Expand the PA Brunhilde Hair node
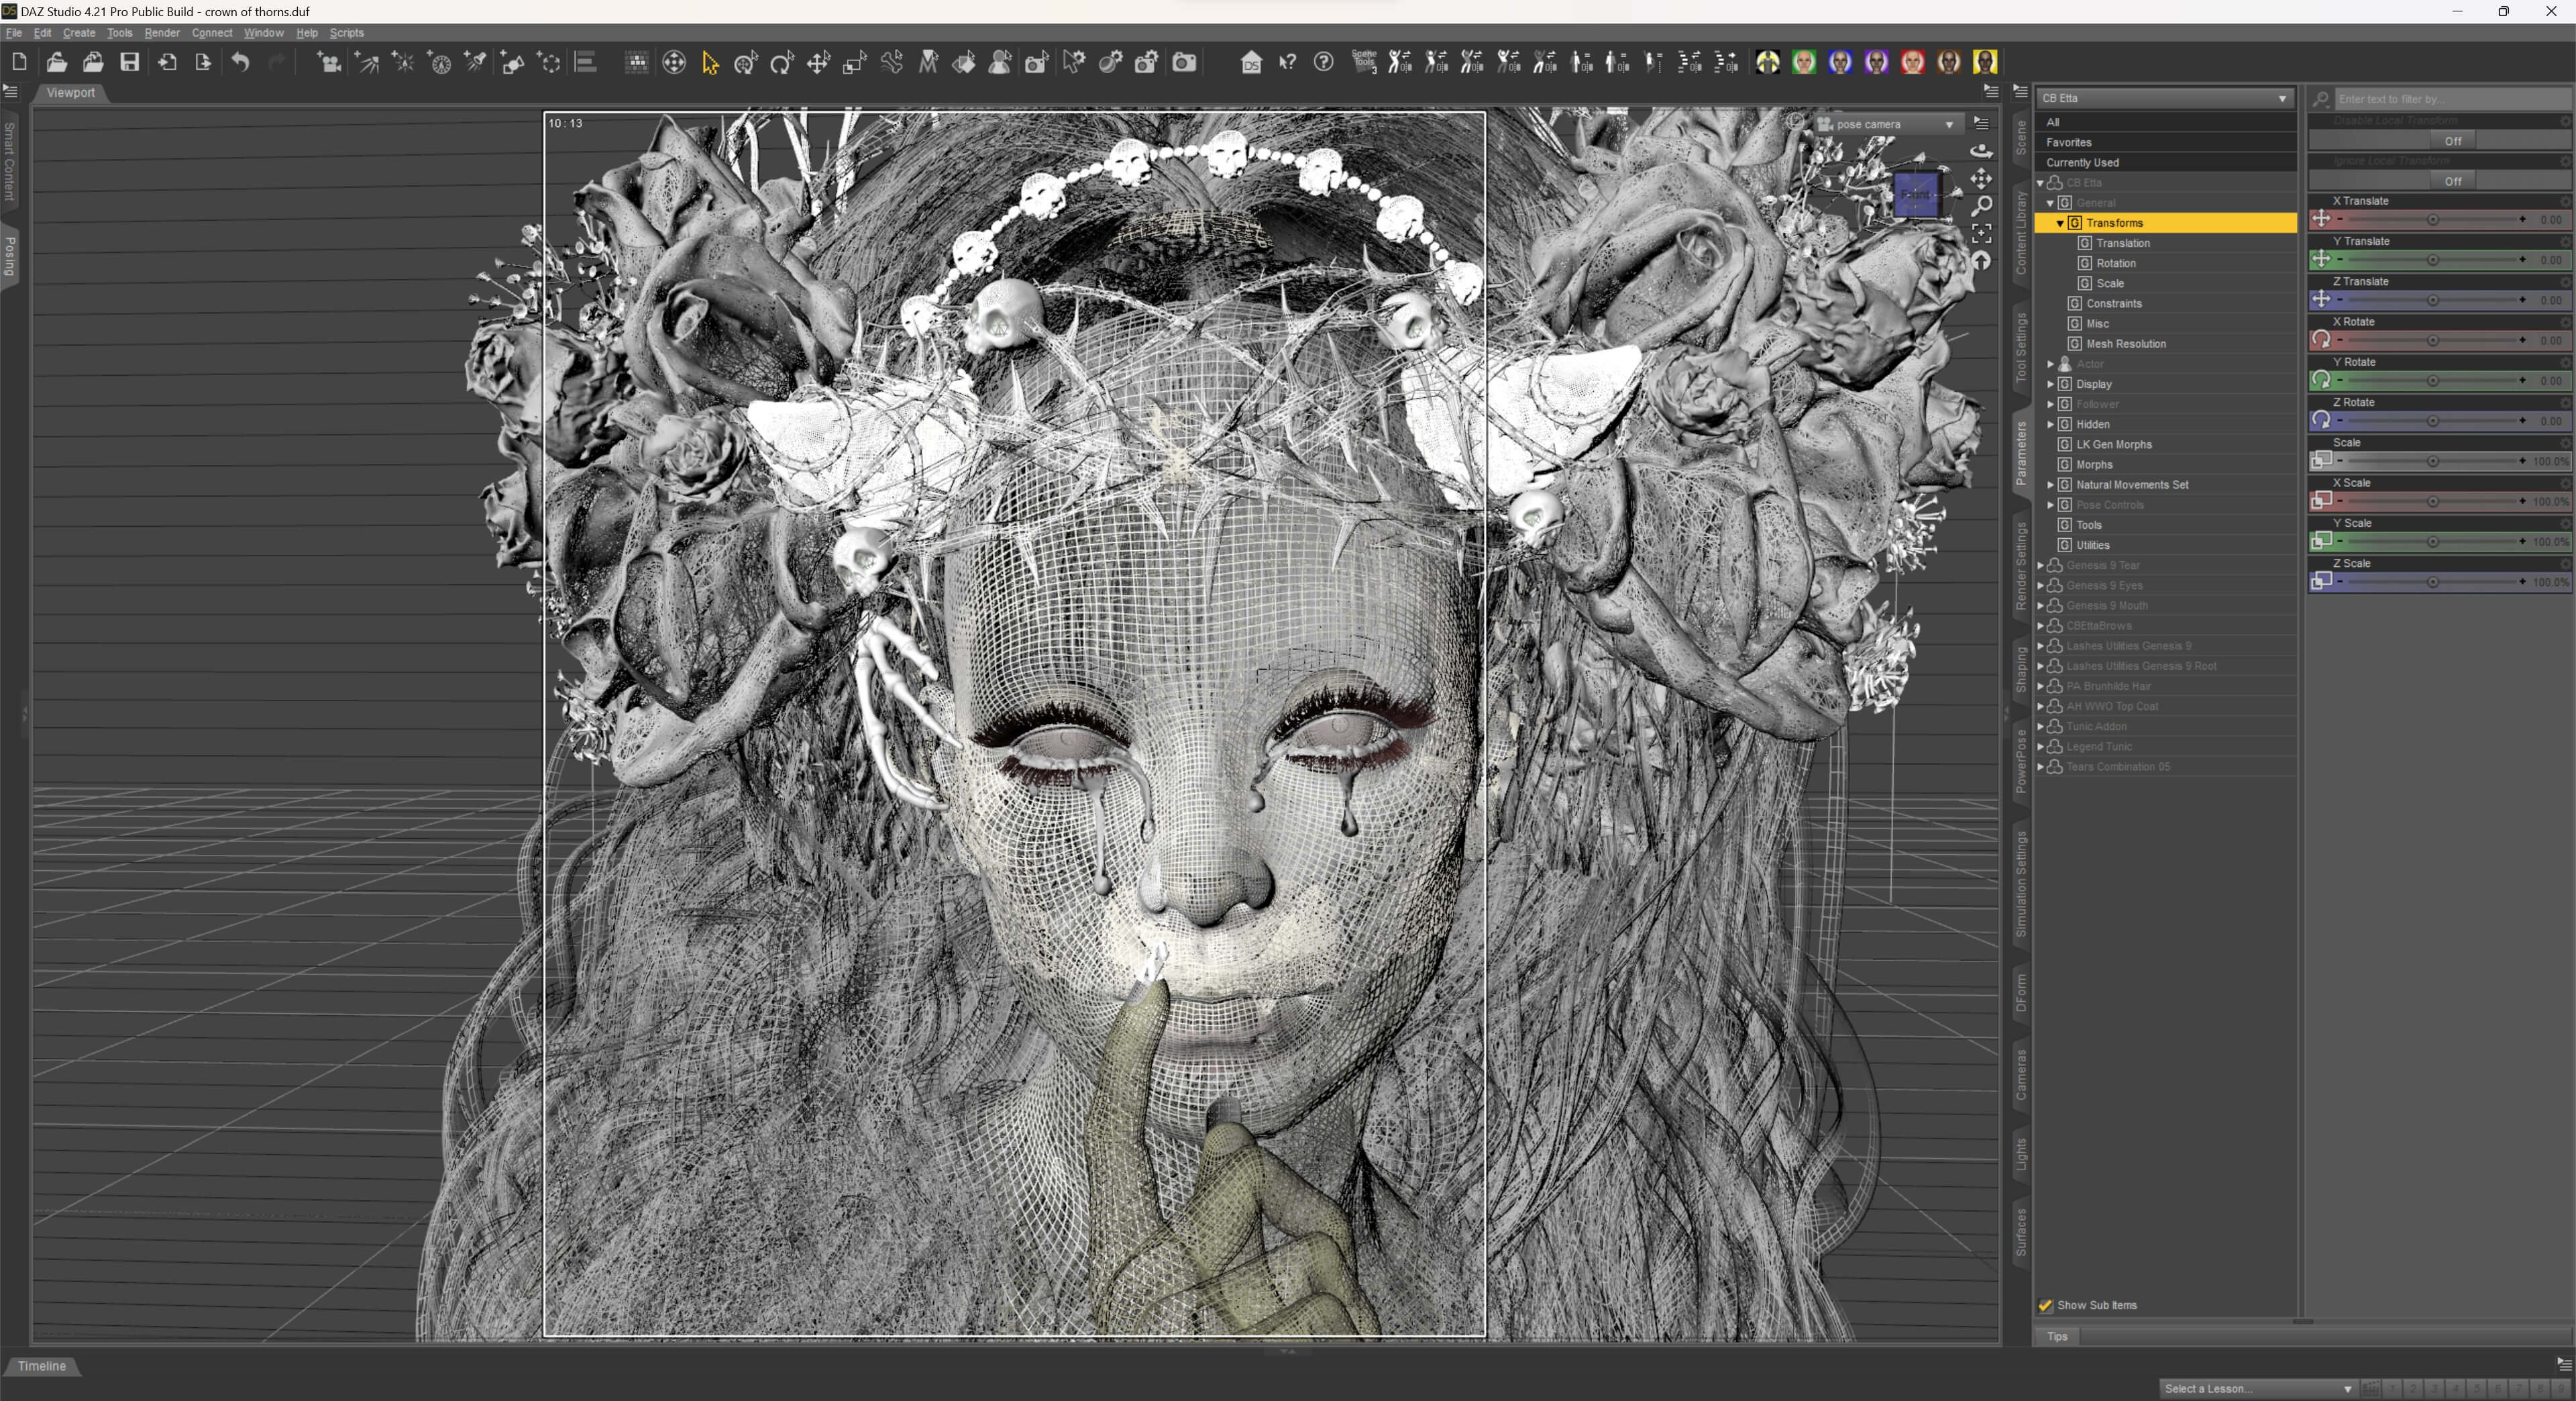The width and height of the screenshot is (2576, 1401). pos(2040,686)
